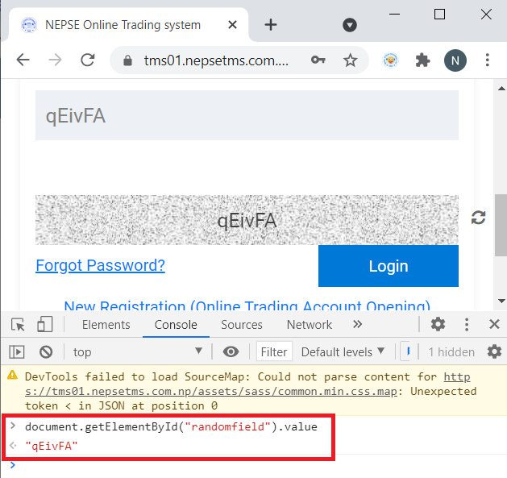Screen dimensions: 507x478
Task: Bookmark this page with the star icon
Action: [x=350, y=60]
